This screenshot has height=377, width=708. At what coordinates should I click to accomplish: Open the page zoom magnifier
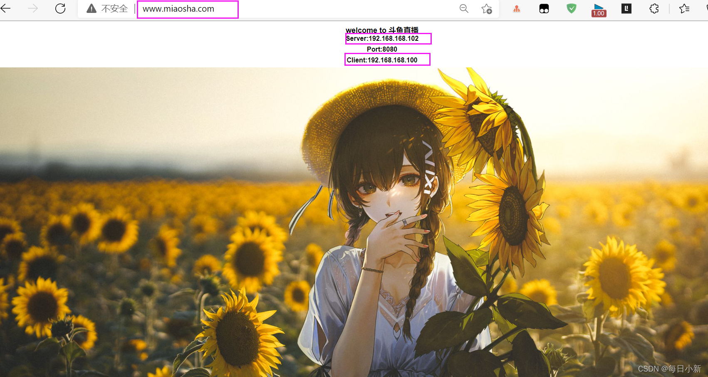pos(464,9)
